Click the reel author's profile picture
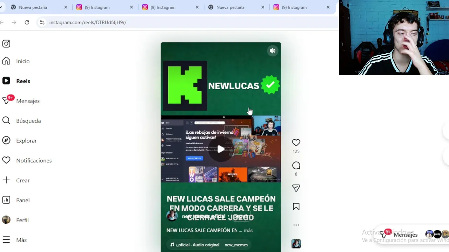Viewport: 449px width, 252px height. [x=172, y=216]
